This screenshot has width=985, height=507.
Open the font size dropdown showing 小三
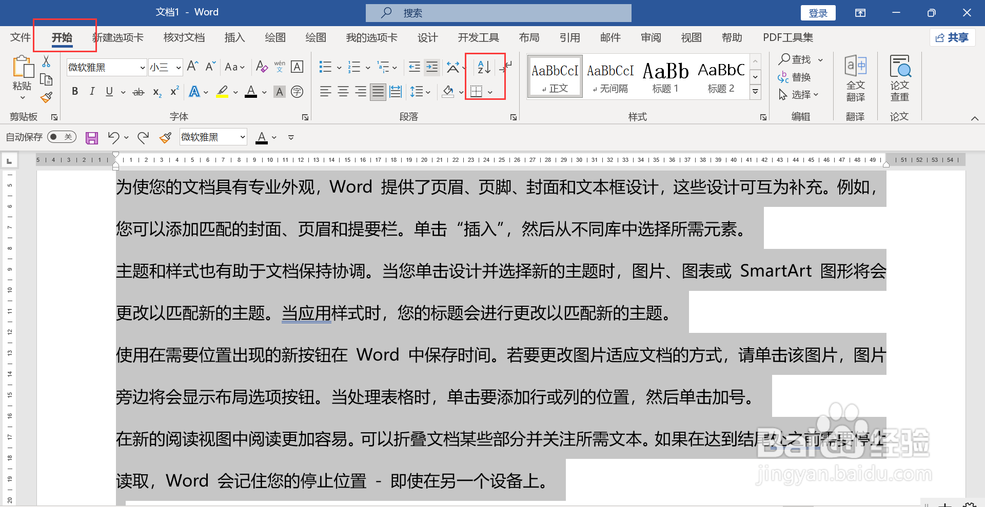(178, 68)
